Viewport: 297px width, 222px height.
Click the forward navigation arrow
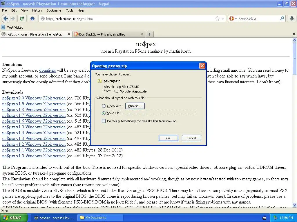[13, 18]
